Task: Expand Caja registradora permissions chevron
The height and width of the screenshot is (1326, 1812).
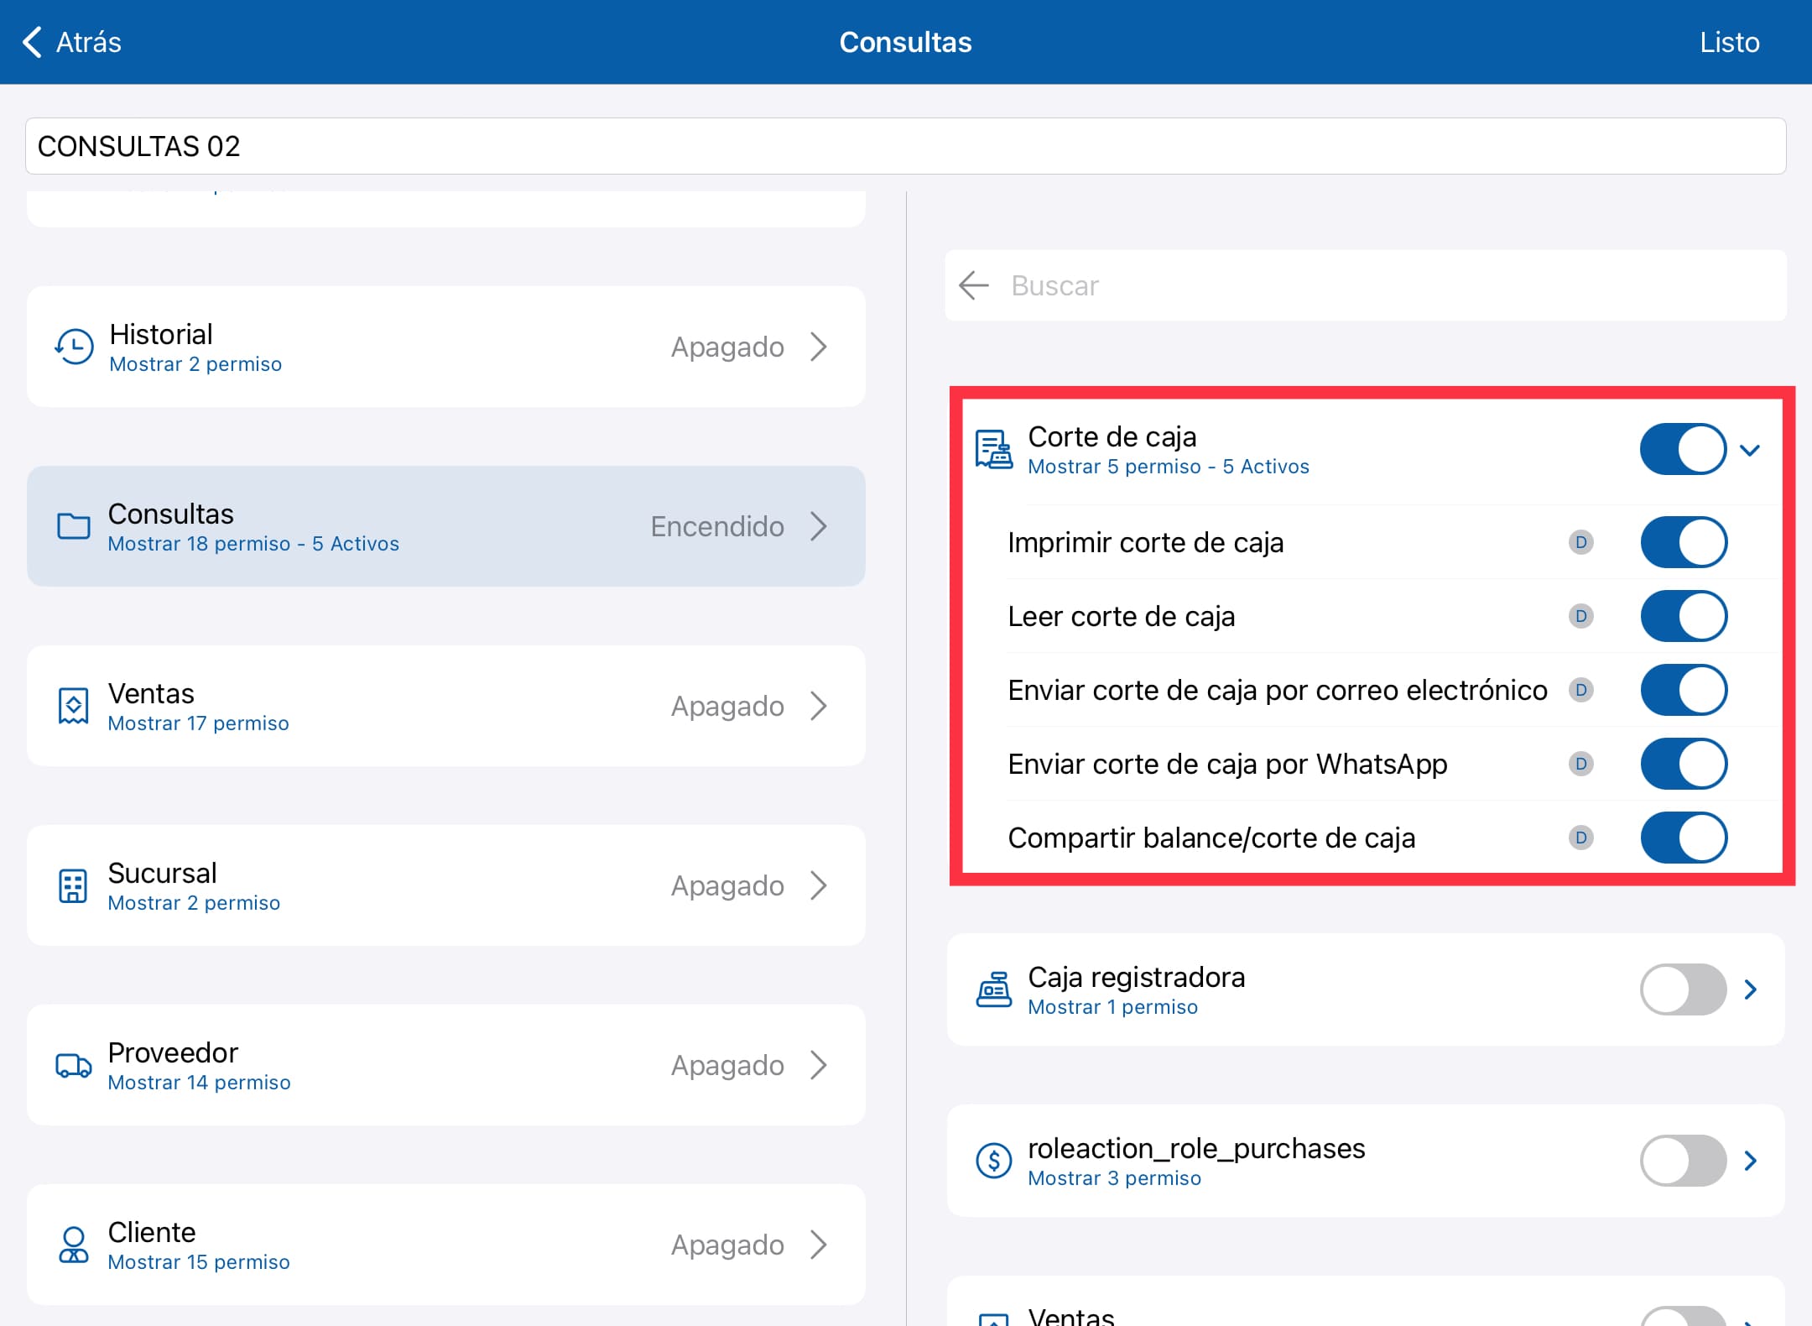Action: [1751, 989]
